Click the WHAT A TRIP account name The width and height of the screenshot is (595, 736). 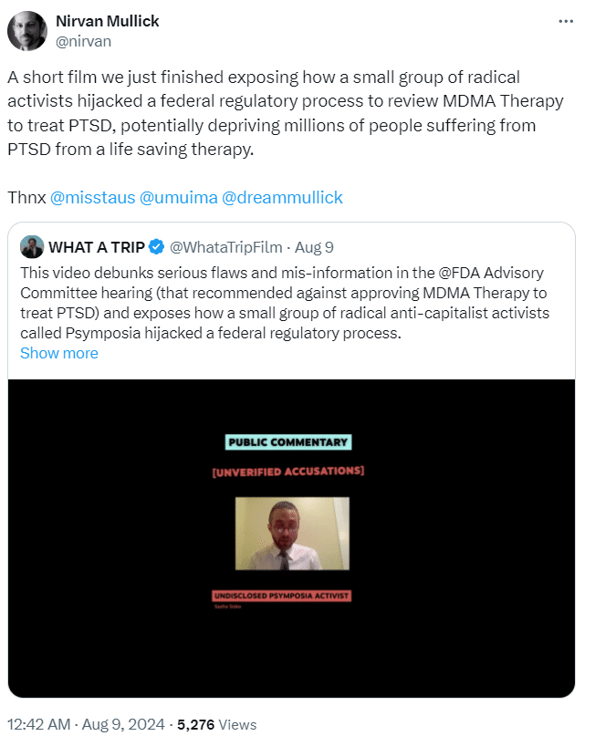(x=96, y=247)
